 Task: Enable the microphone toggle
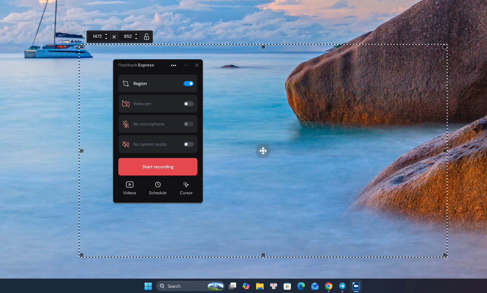[189, 124]
